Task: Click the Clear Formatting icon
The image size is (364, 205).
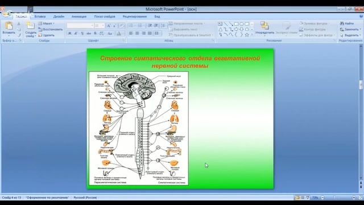Action: 122,26
